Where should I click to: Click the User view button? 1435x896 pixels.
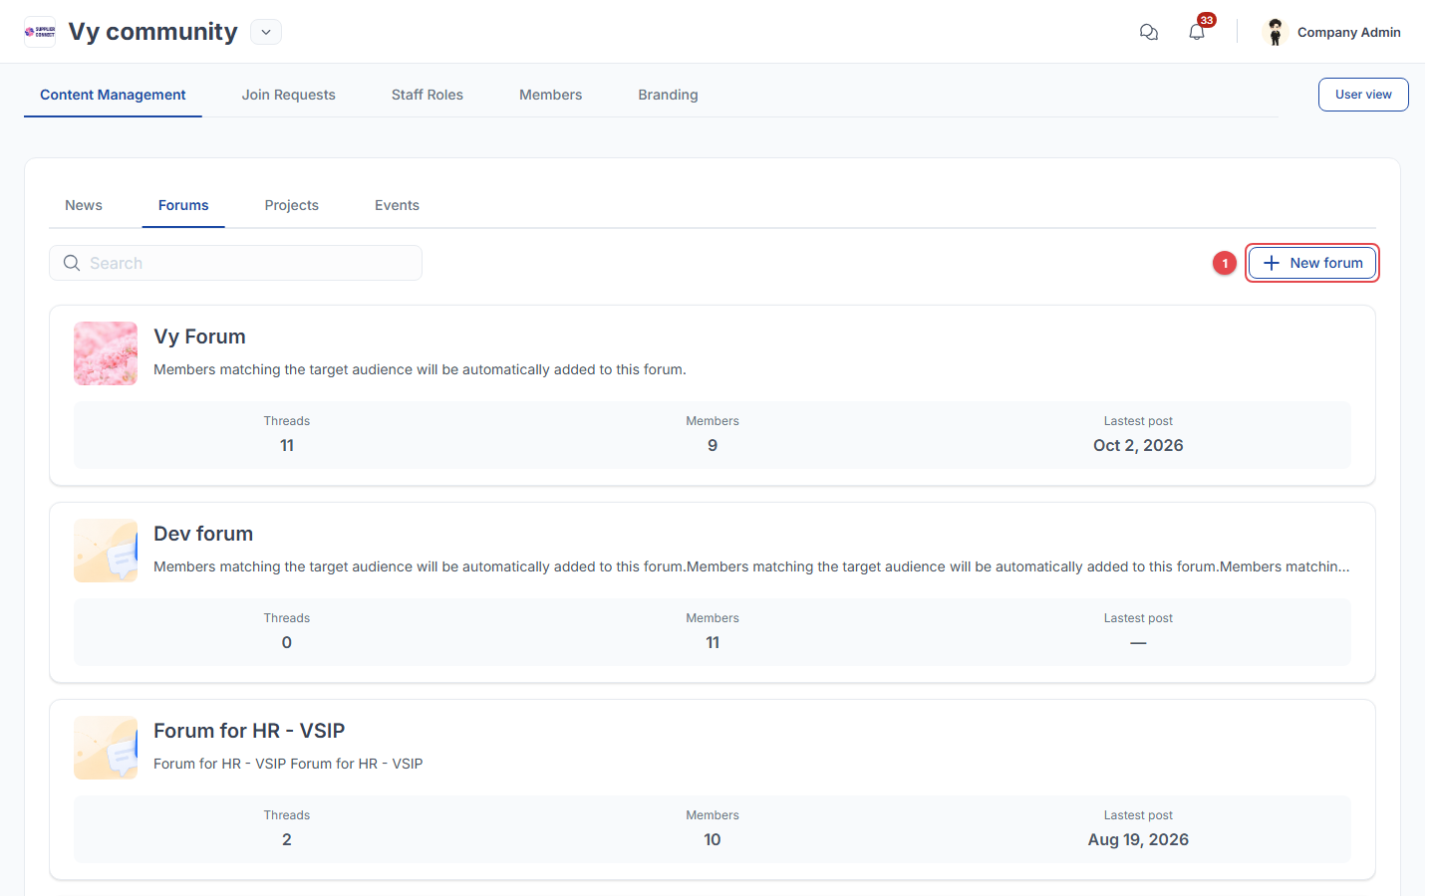coord(1363,95)
